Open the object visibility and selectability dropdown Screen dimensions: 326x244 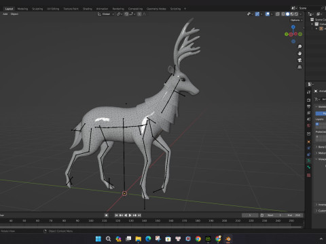click(x=251, y=14)
